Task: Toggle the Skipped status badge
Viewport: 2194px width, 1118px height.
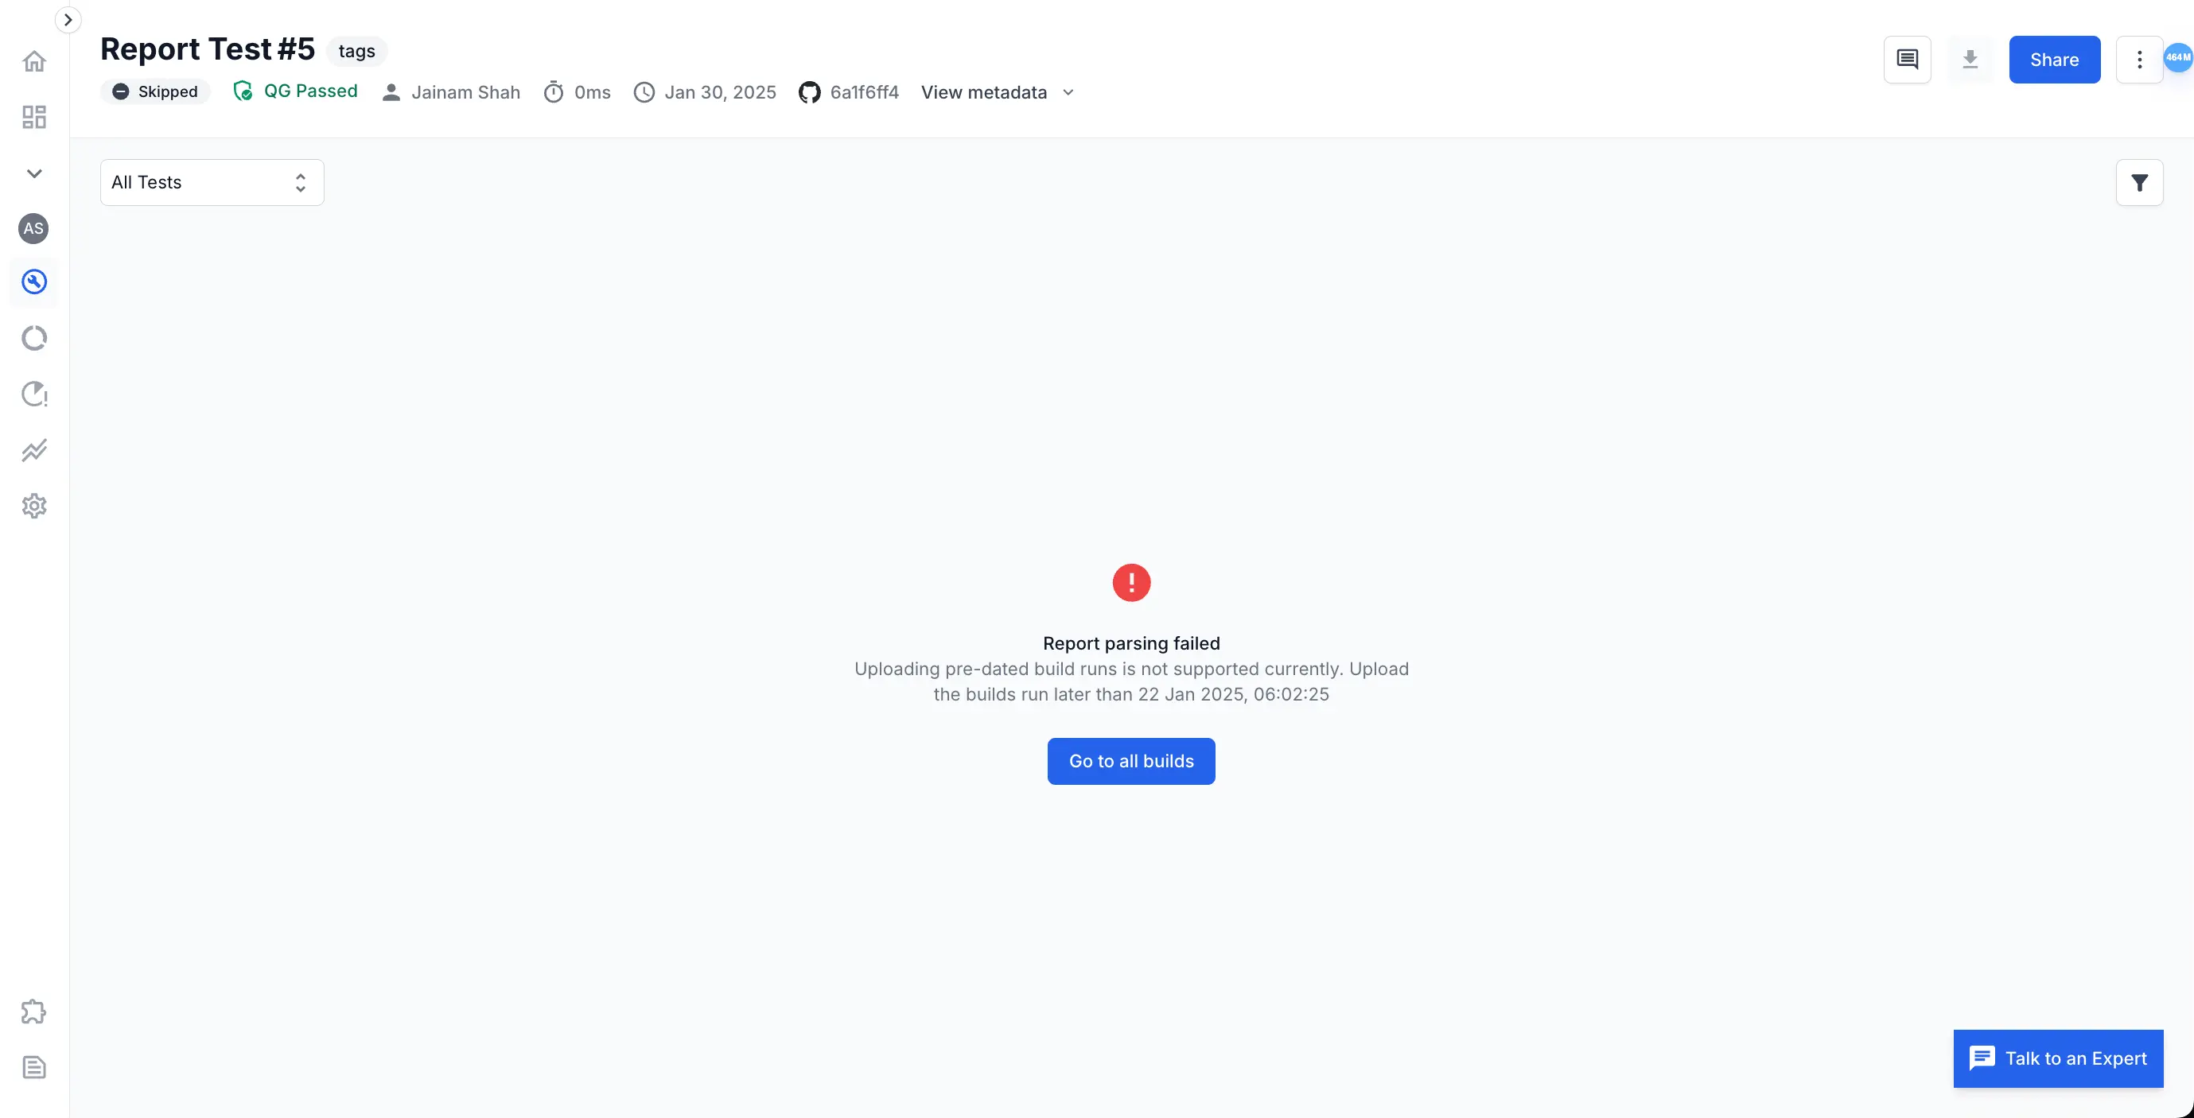Action: (x=155, y=91)
